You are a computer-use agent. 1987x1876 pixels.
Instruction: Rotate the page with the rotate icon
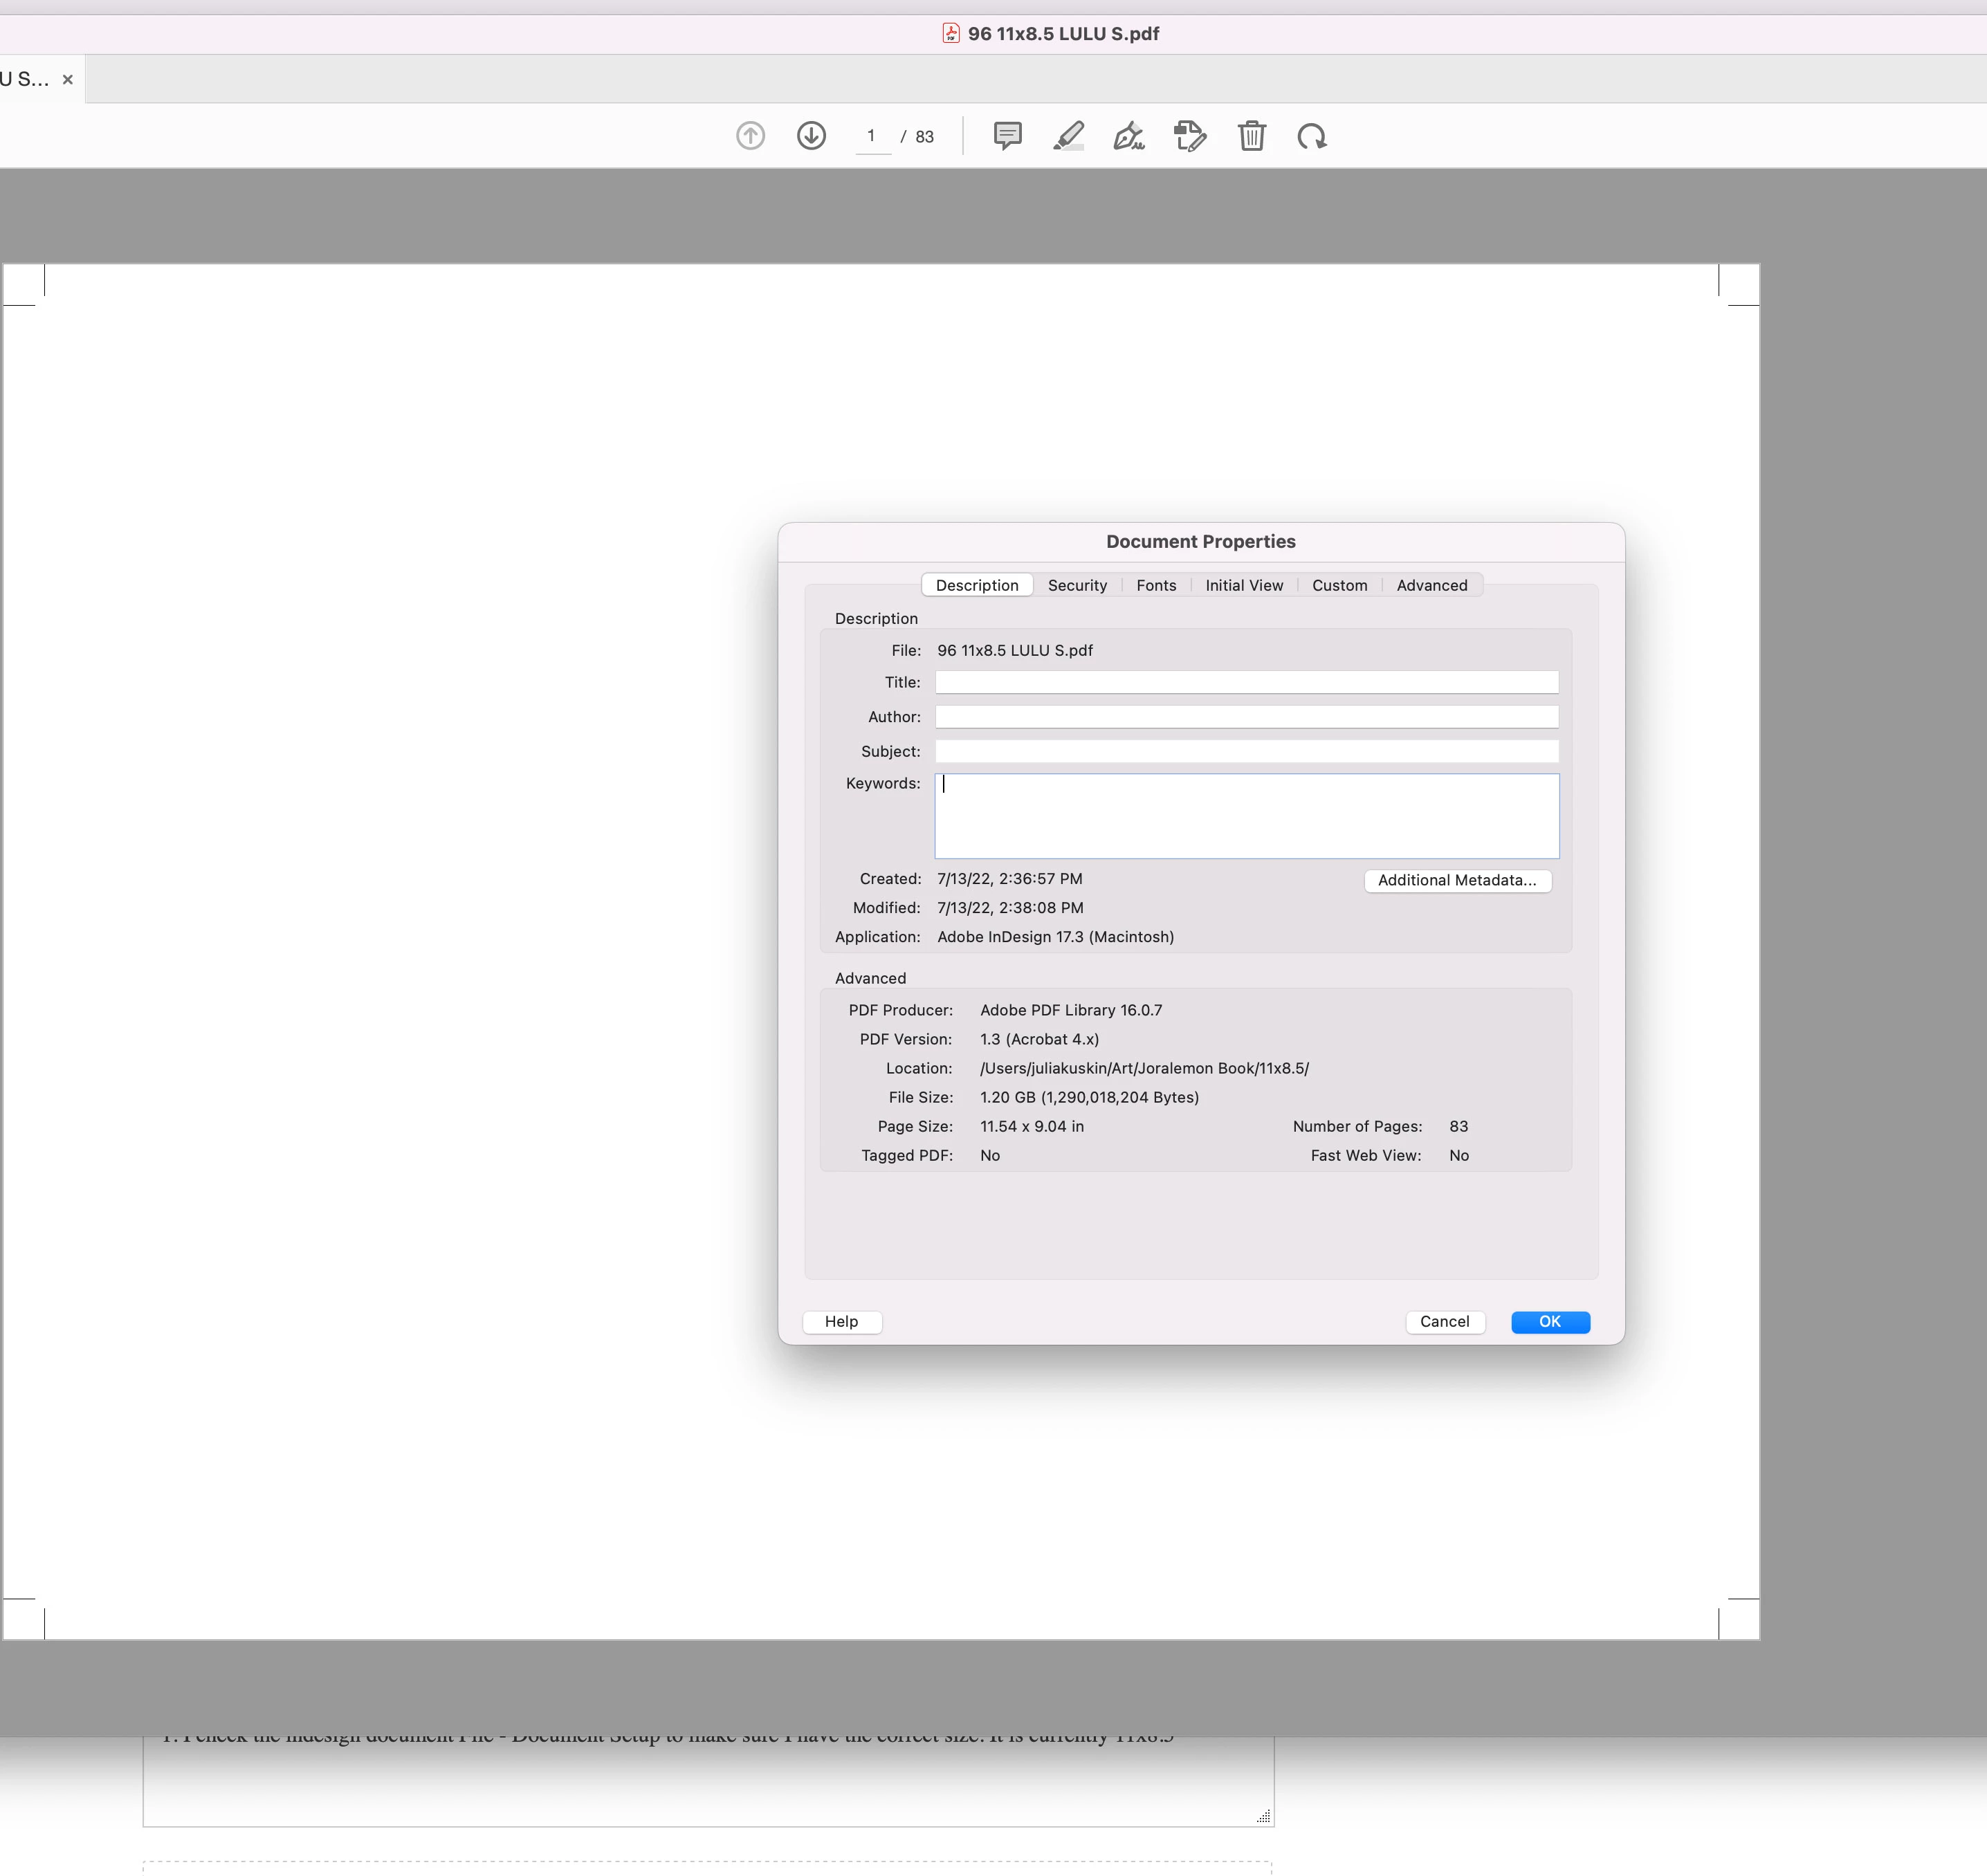tap(1312, 136)
